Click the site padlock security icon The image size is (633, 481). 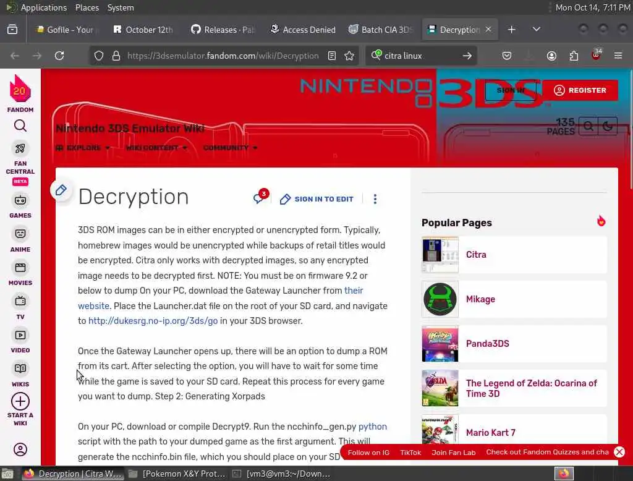[116, 56]
